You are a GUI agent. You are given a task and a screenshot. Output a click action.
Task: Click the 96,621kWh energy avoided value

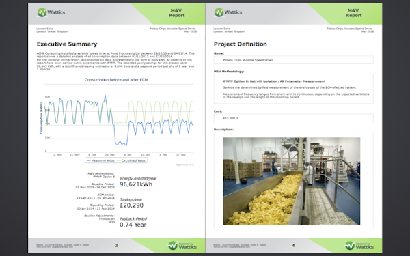click(x=136, y=184)
